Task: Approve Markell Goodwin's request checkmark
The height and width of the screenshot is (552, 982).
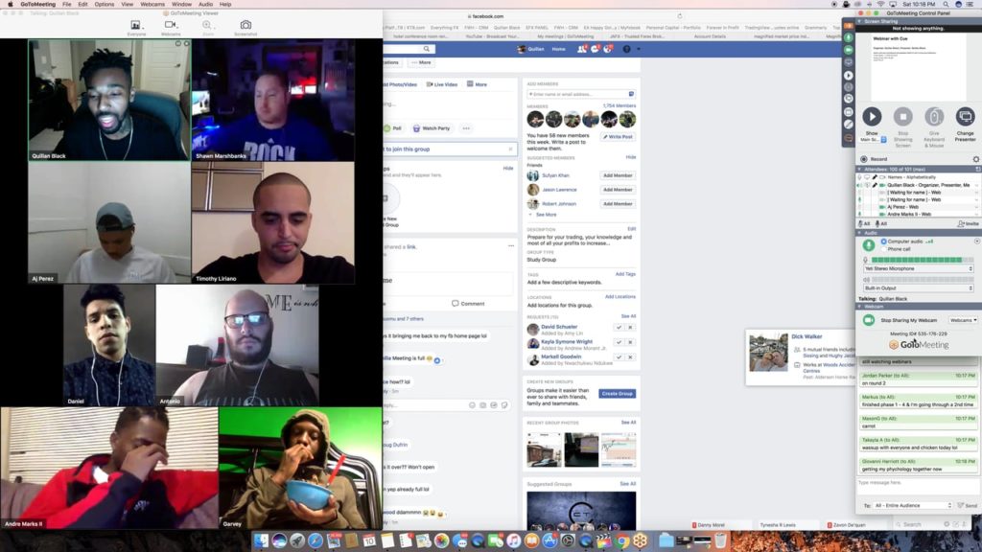Action: pos(619,357)
